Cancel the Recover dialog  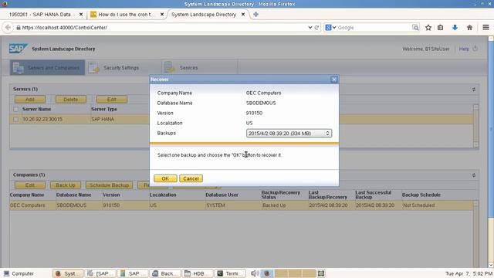[x=191, y=178]
